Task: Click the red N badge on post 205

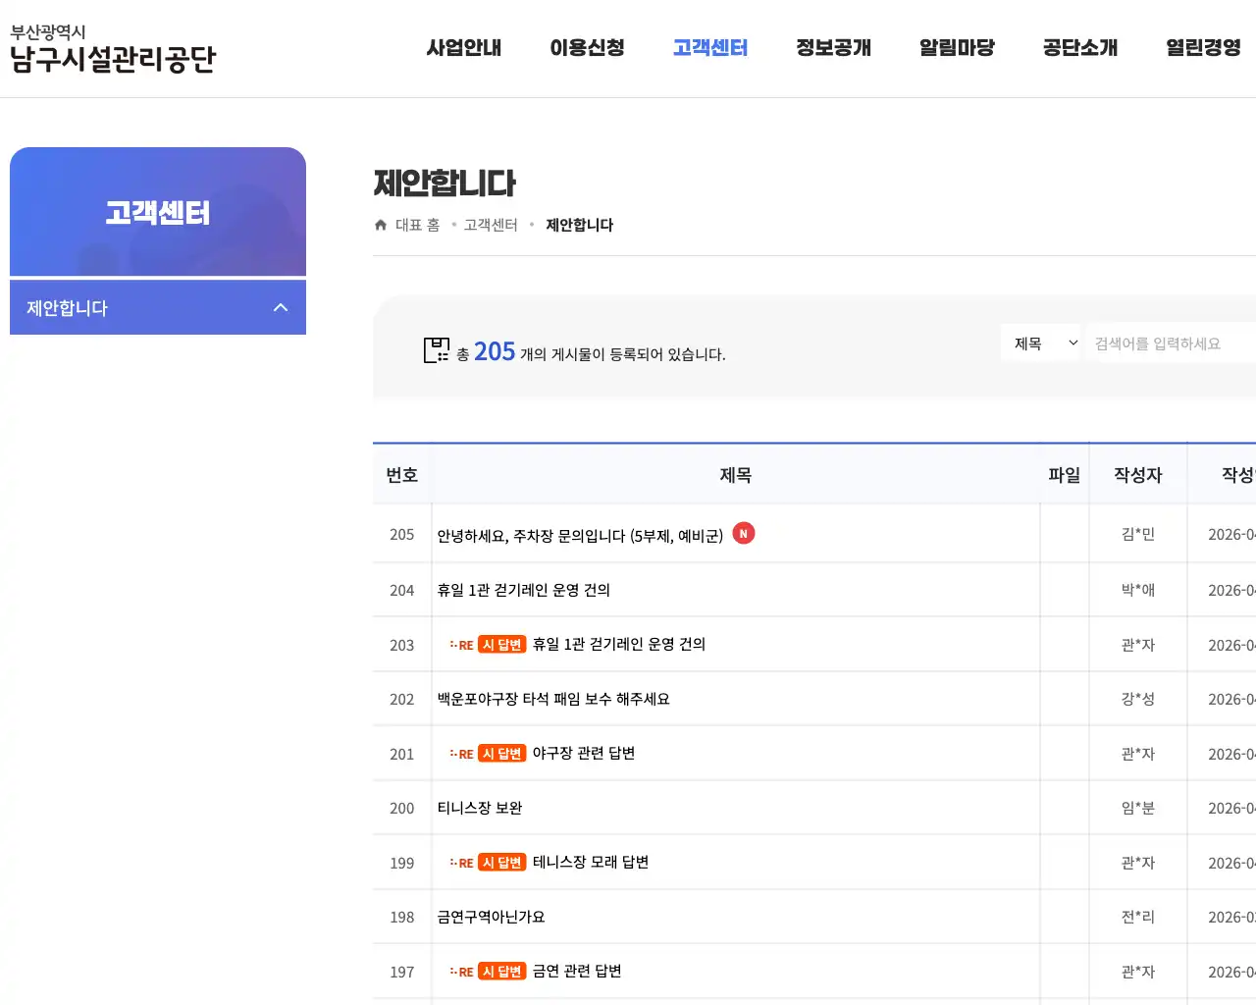Action: [744, 533]
